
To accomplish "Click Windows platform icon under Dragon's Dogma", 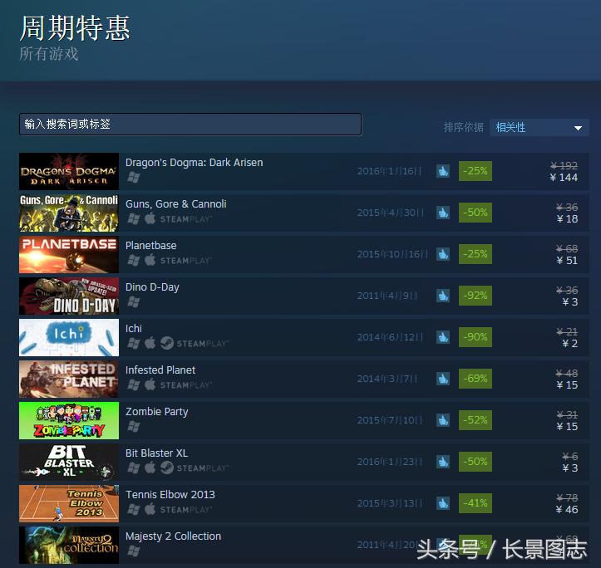I will (133, 178).
